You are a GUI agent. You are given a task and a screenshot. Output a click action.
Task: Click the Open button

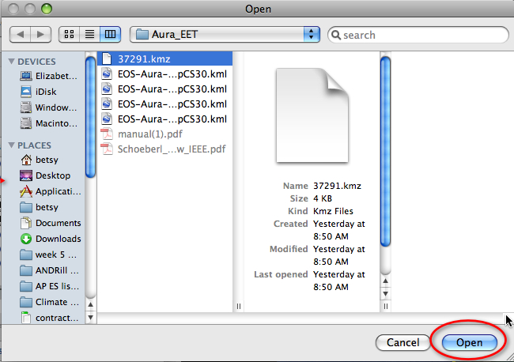tap(470, 343)
